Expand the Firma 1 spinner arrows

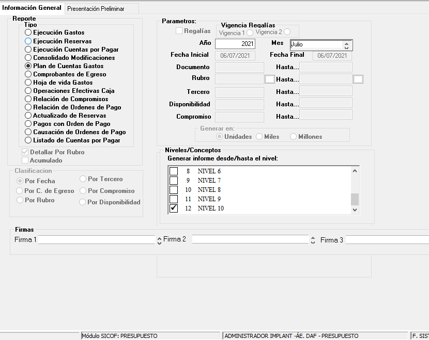click(159, 240)
